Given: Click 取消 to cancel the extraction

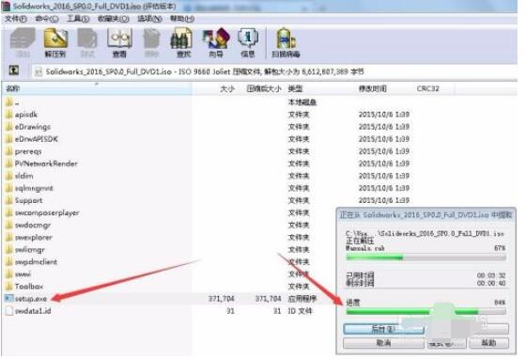Looking at the screenshot, I should click(x=384, y=343).
